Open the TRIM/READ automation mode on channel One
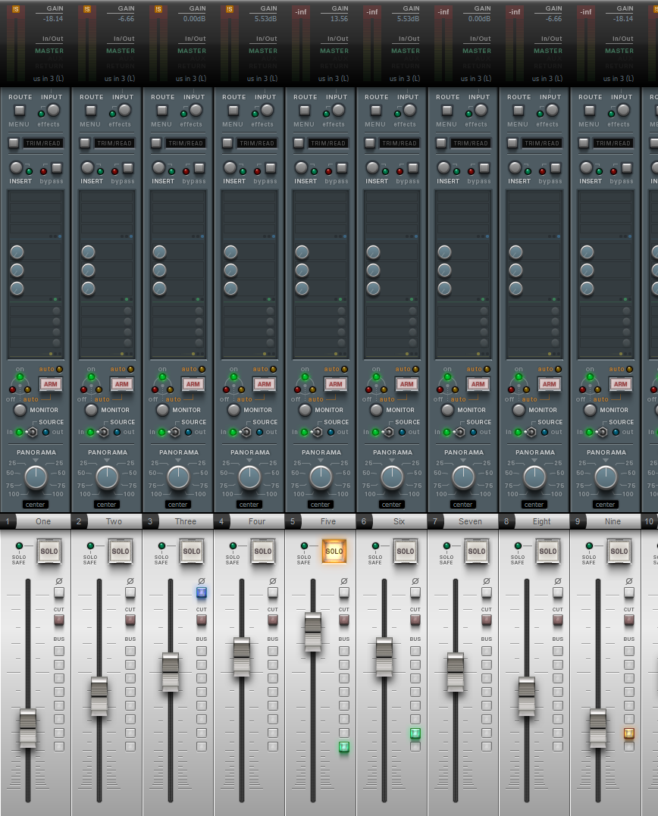This screenshot has width=658, height=816. 42,143
